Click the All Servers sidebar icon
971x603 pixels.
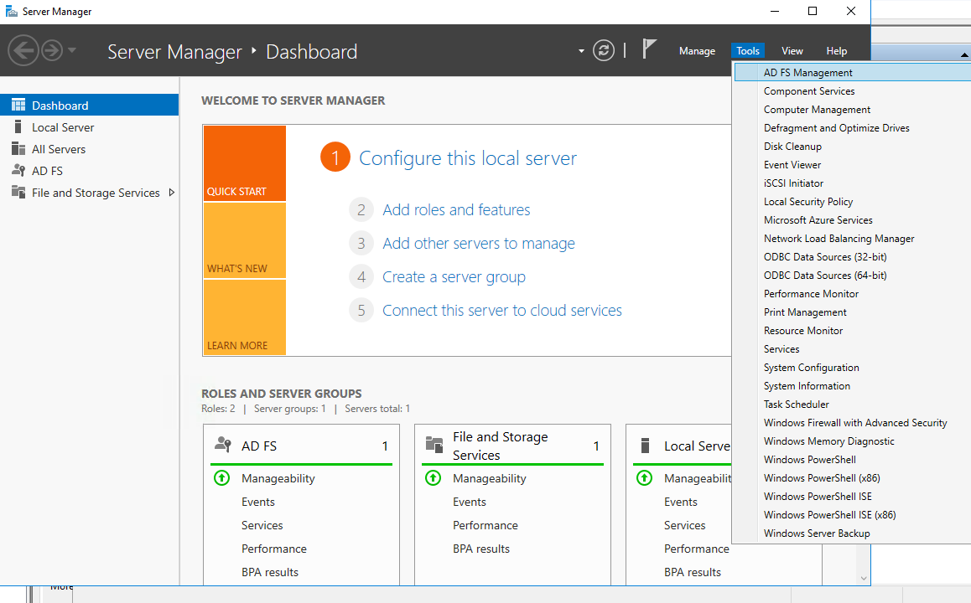tap(18, 149)
